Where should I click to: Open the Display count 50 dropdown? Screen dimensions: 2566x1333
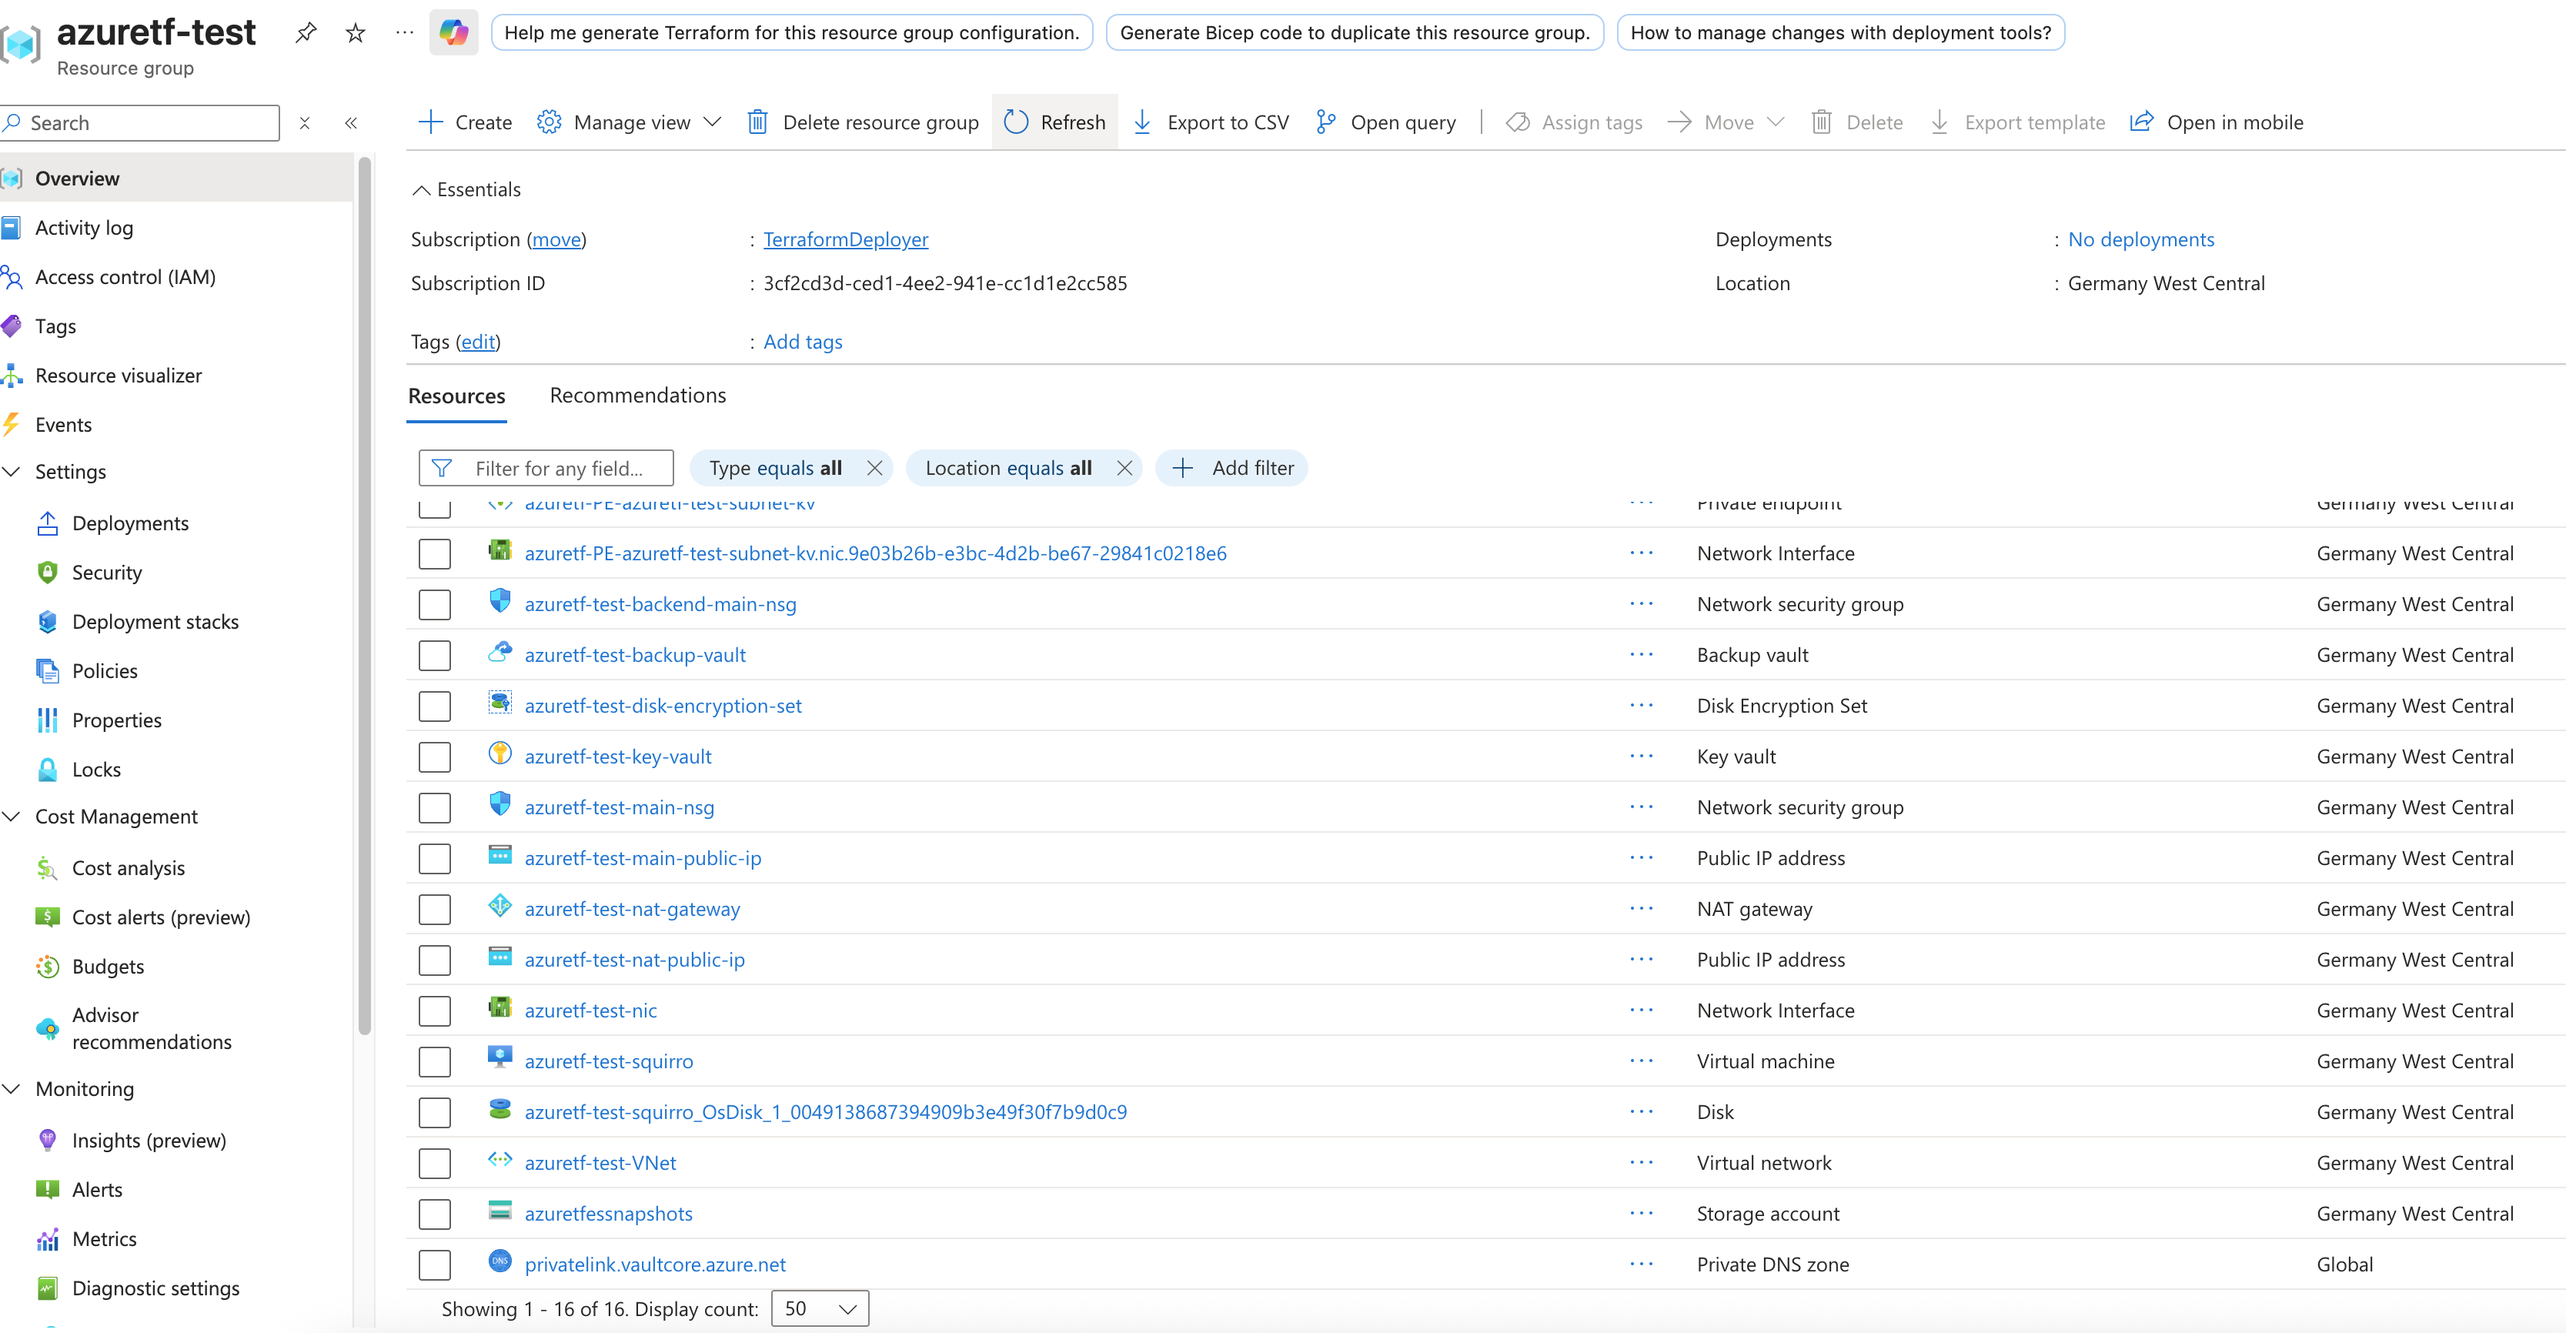tap(819, 1309)
